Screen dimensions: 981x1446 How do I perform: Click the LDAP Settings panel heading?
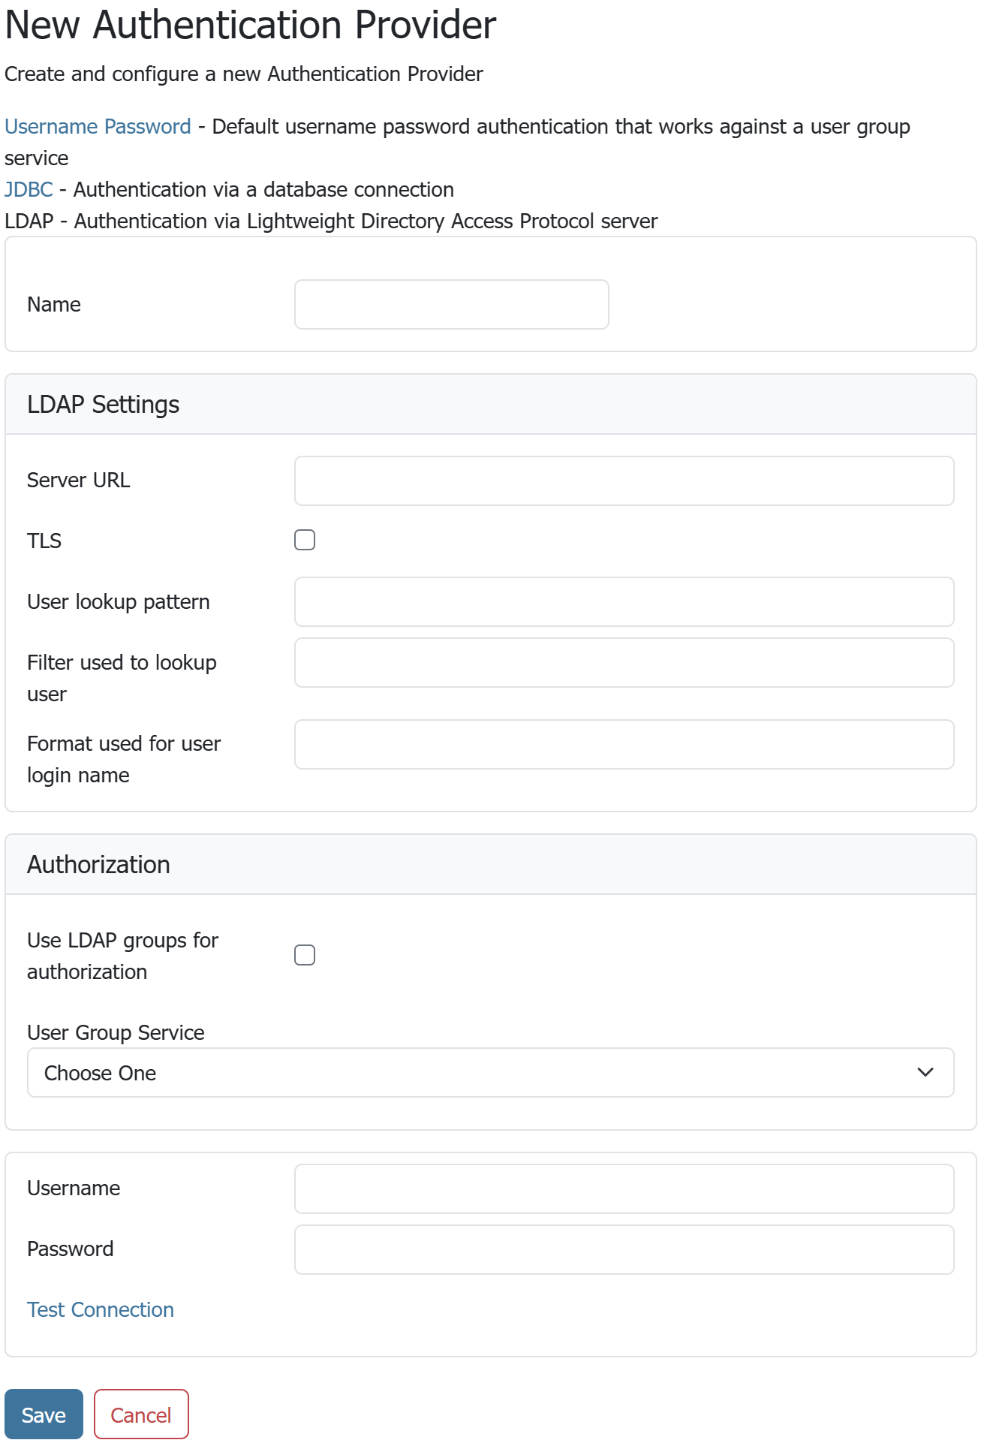[104, 405]
